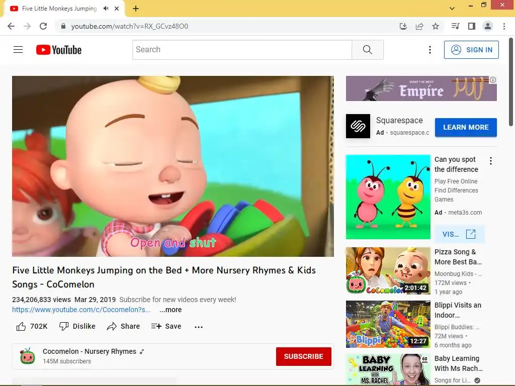The image size is (515, 386).
Task: Open the media controls icon in the toolbar
Action: (x=455, y=26)
